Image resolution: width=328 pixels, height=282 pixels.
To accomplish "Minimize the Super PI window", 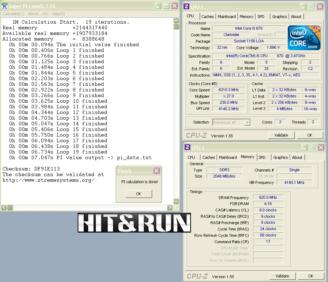I will (x=158, y=6).
